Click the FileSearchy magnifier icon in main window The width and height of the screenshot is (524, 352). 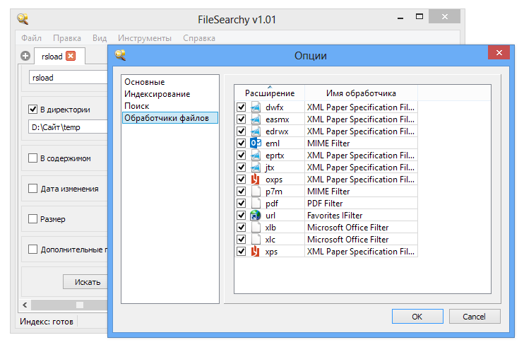pos(23,19)
